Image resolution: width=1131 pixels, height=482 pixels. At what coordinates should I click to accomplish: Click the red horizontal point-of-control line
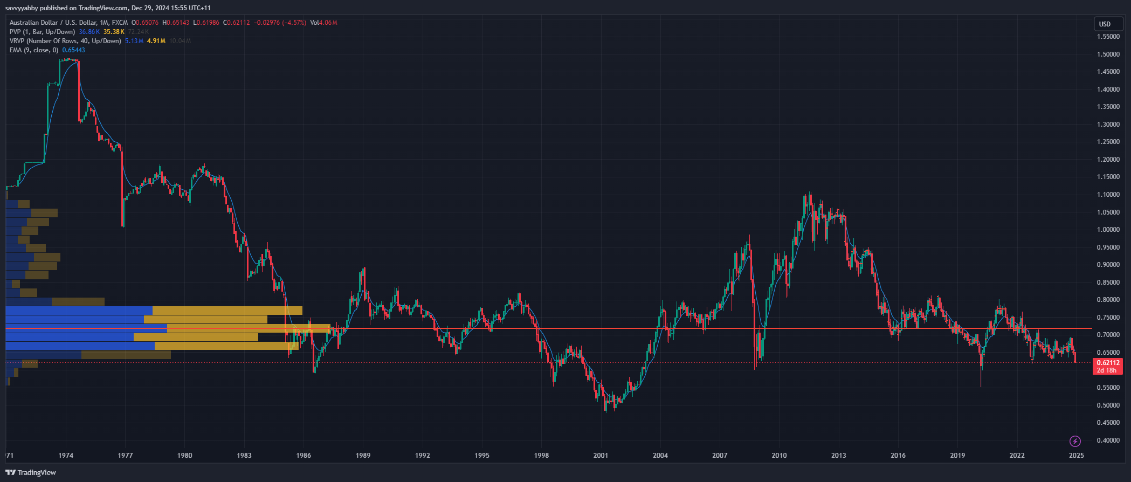647,328
